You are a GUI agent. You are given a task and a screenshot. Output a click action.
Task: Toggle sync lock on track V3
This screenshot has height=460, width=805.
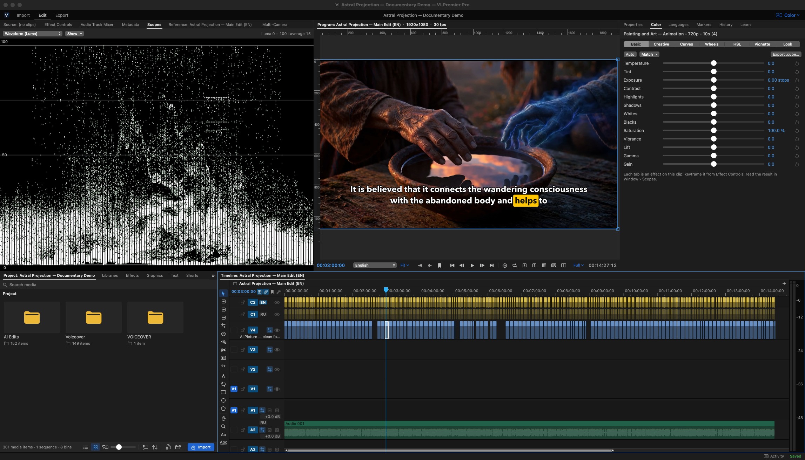coord(269,350)
